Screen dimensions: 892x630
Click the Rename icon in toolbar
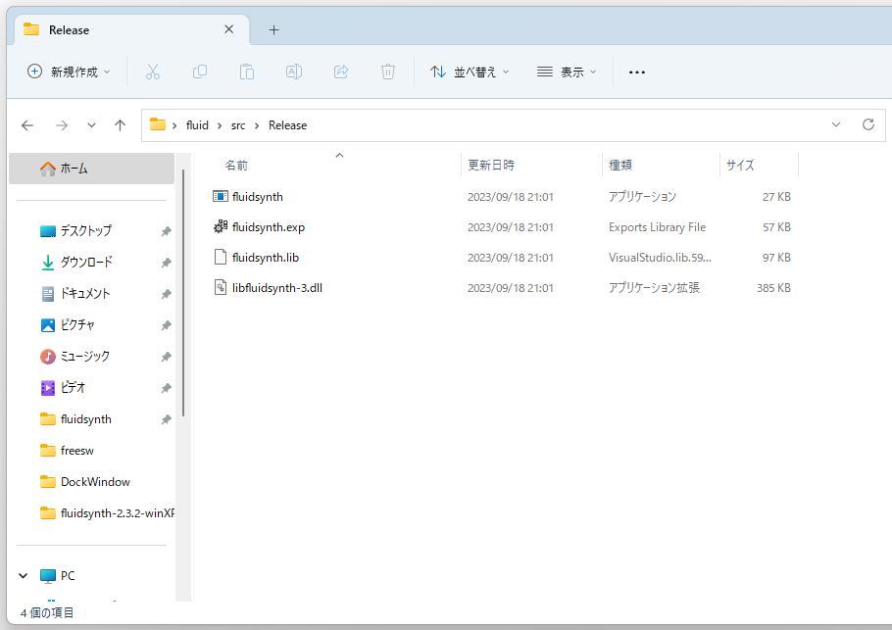293,72
